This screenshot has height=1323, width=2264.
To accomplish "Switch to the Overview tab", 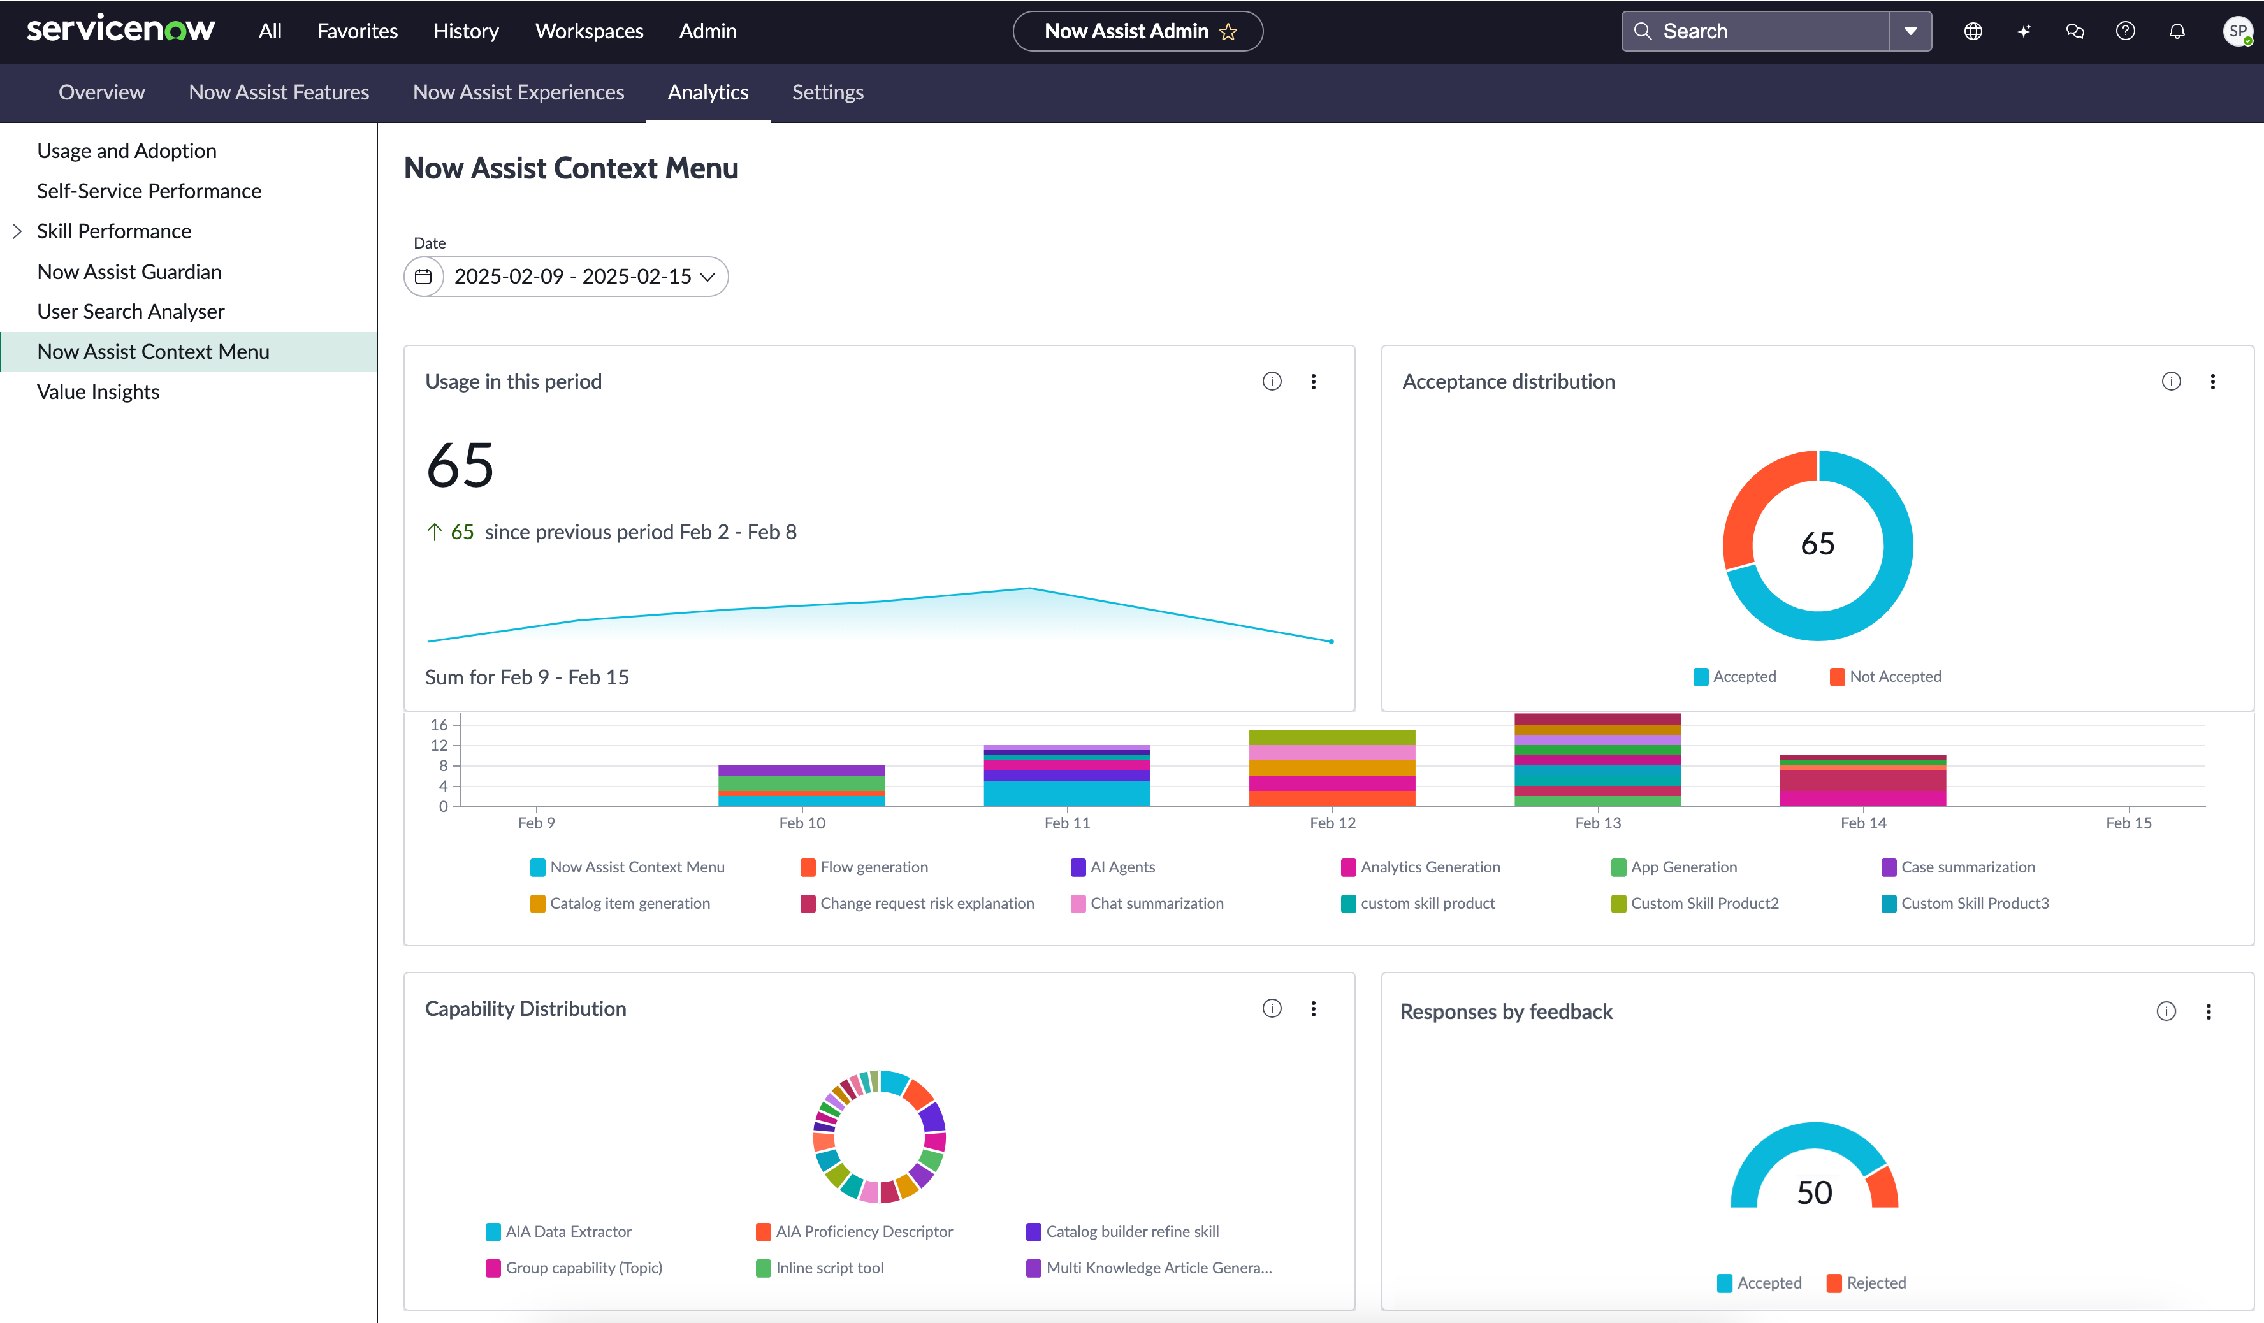I will (x=101, y=92).
